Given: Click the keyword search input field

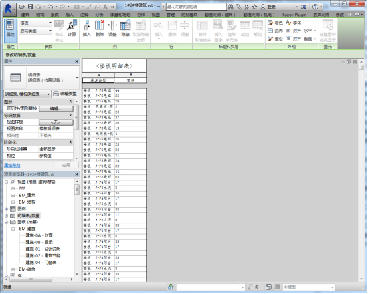Looking at the screenshot, I should pyautogui.click(x=196, y=7).
